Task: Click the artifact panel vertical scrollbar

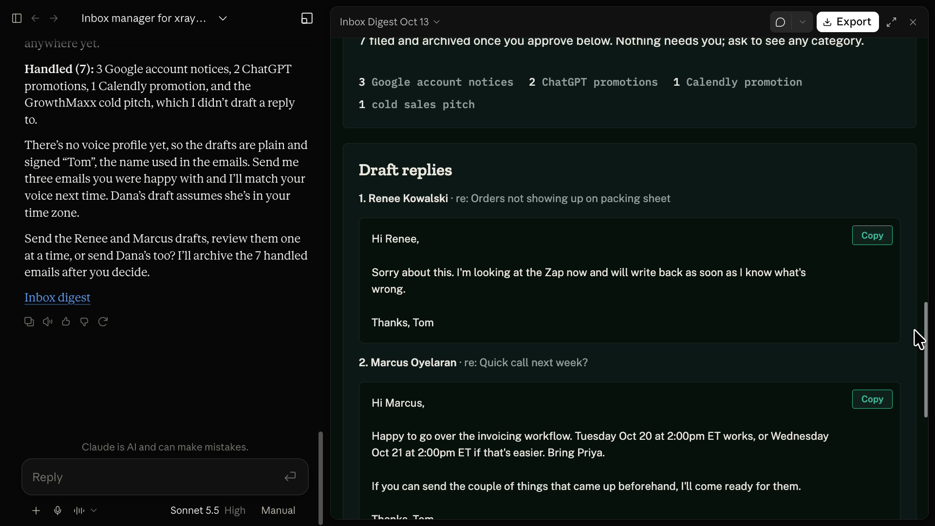Action: (x=926, y=359)
